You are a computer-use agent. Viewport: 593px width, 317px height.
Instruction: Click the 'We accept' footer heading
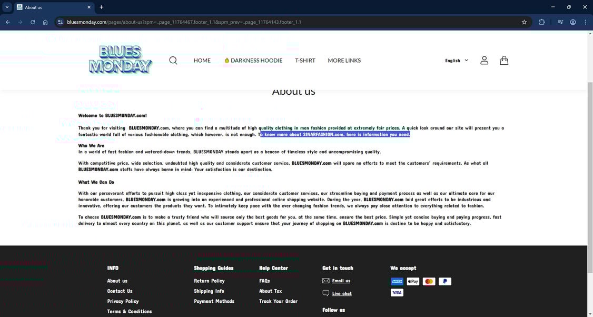403,268
